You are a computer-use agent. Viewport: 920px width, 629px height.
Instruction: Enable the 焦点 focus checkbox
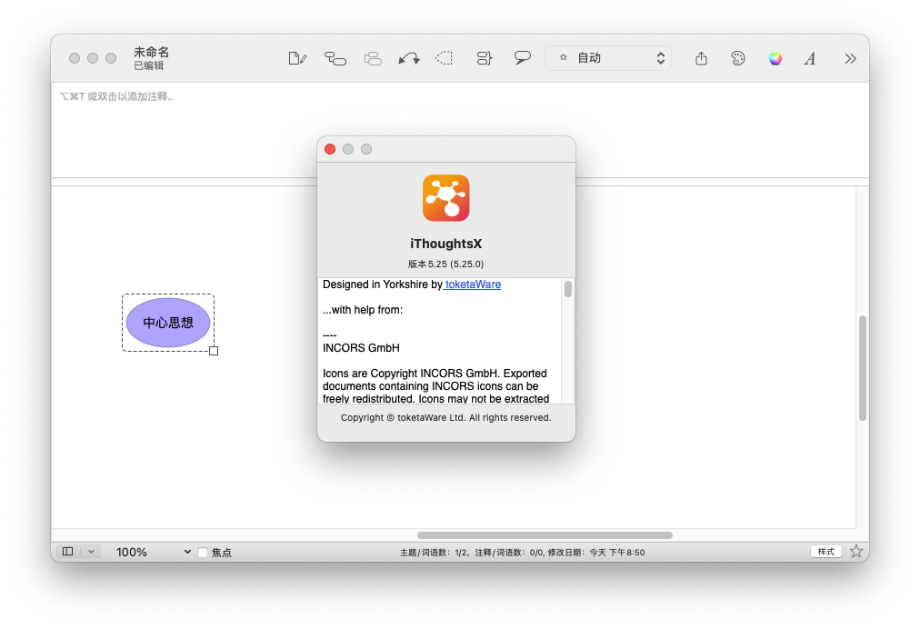[x=203, y=552]
